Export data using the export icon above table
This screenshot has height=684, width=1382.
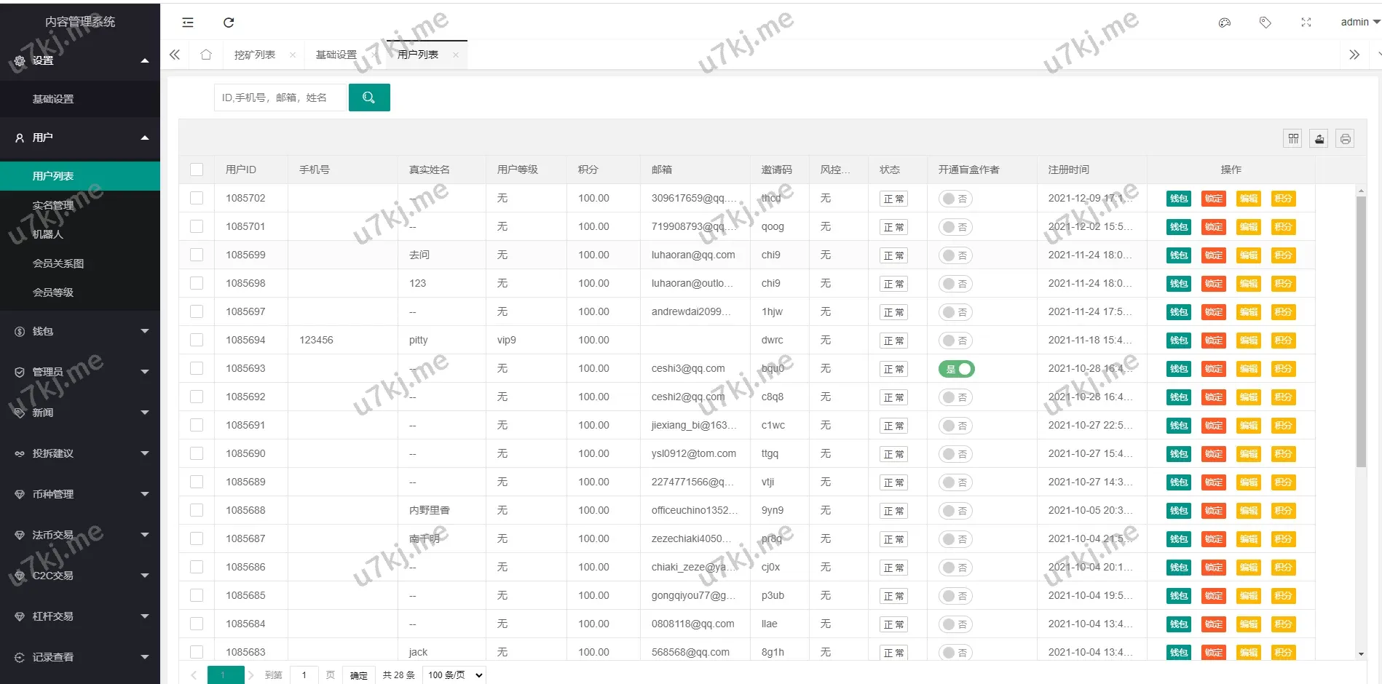tap(1319, 138)
